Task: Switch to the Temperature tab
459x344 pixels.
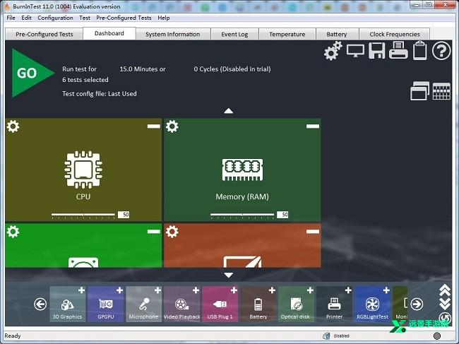Action: click(287, 34)
